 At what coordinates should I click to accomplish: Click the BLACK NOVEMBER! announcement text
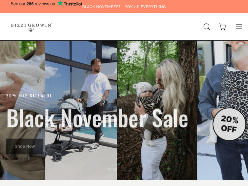pyautogui.click(x=101, y=7)
